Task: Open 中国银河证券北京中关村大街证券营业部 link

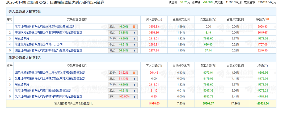Action: tap(49, 33)
